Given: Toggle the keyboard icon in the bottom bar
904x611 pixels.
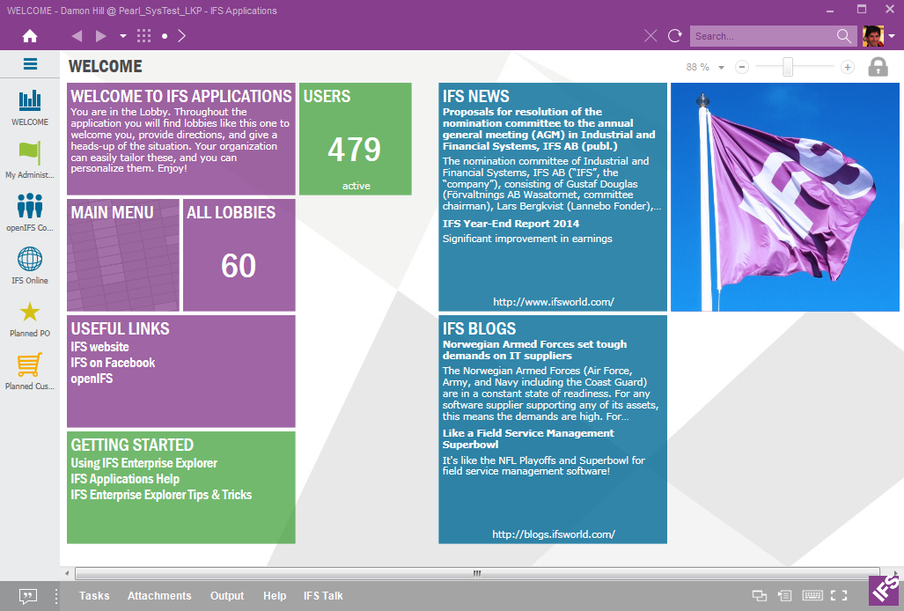Looking at the screenshot, I should (812, 596).
